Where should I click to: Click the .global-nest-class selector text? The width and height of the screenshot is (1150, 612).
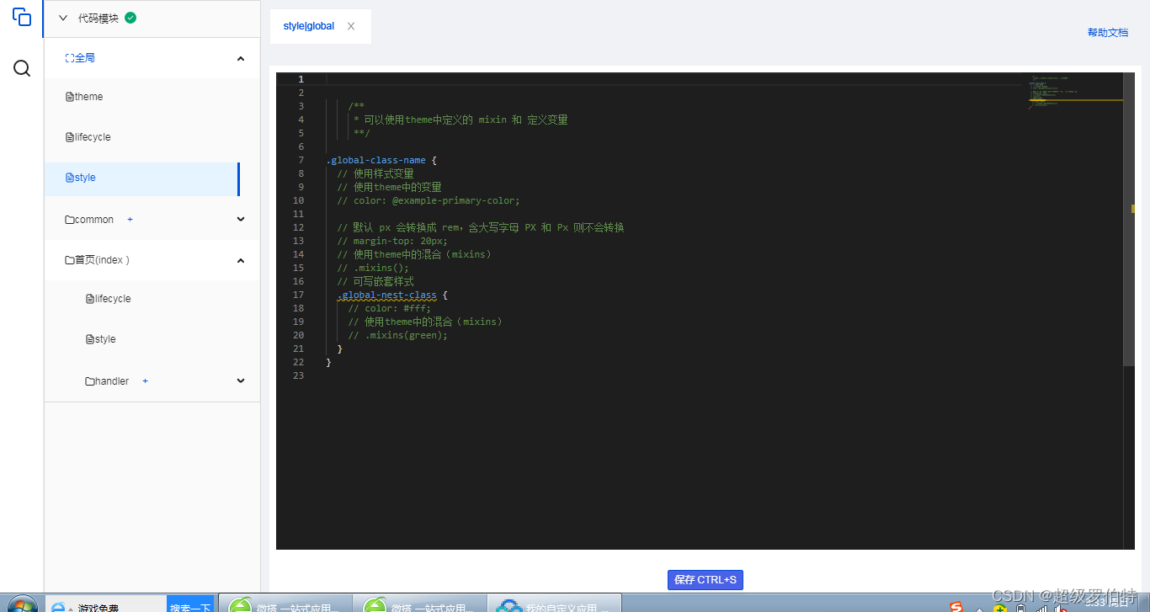coord(387,295)
